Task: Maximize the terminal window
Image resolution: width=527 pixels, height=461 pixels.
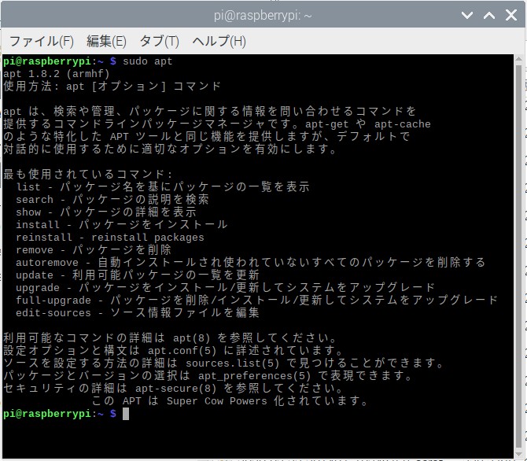Action: (489, 15)
